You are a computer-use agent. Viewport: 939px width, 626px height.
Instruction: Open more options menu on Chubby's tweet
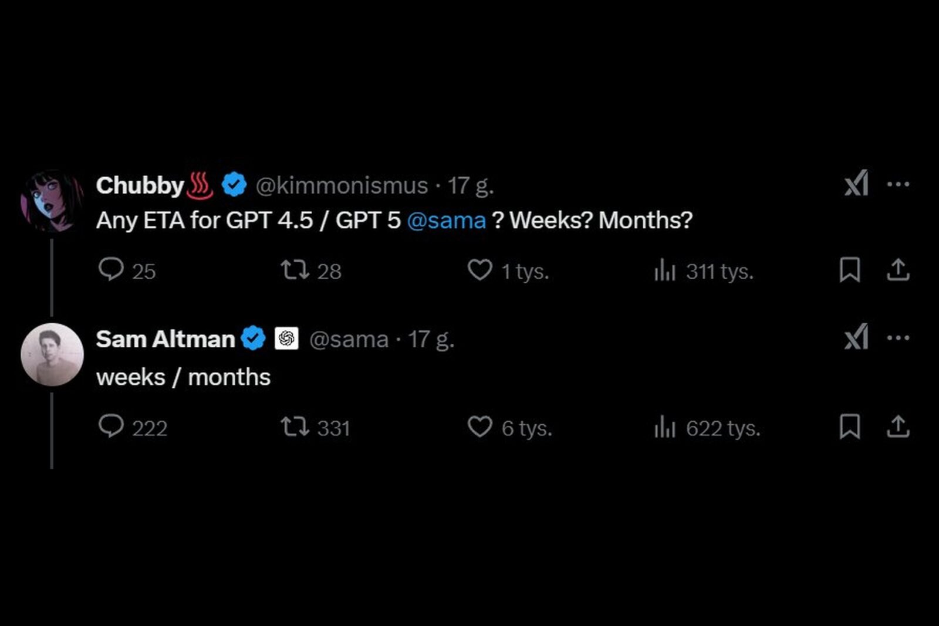(898, 184)
